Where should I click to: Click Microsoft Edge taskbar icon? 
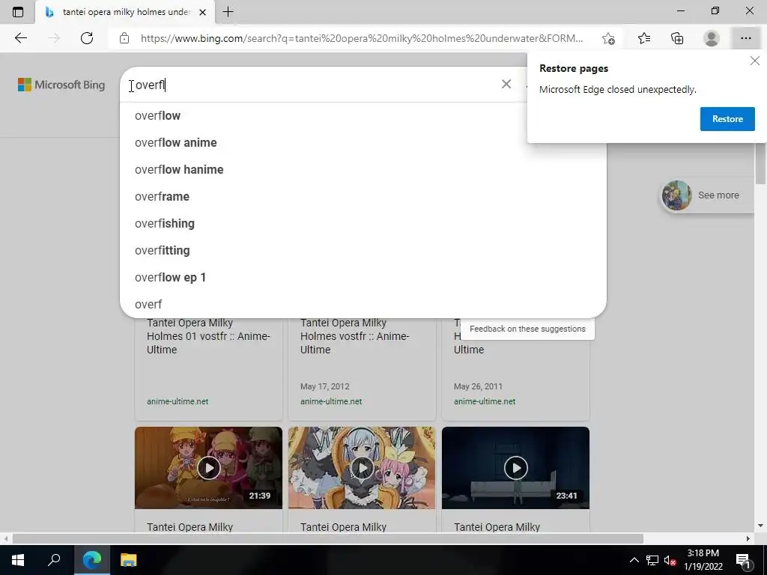[91, 560]
